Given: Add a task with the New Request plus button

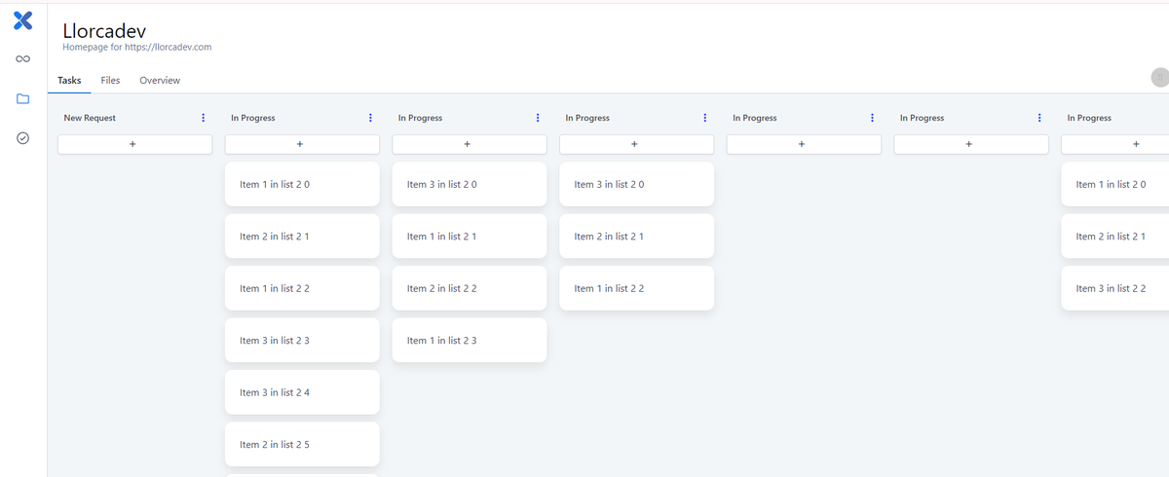Looking at the screenshot, I should click(x=134, y=144).
